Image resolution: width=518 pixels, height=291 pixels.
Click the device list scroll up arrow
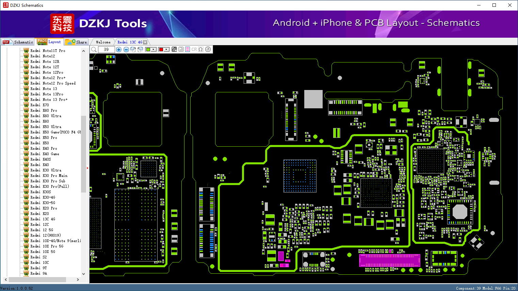(83, 51)
